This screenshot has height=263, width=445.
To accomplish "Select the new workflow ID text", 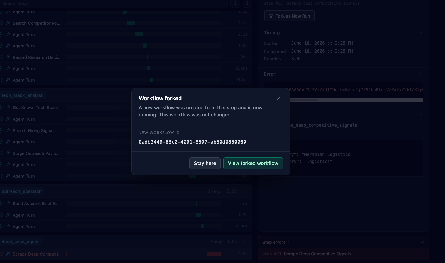I will pyautogui.click(x=192, y=142).
